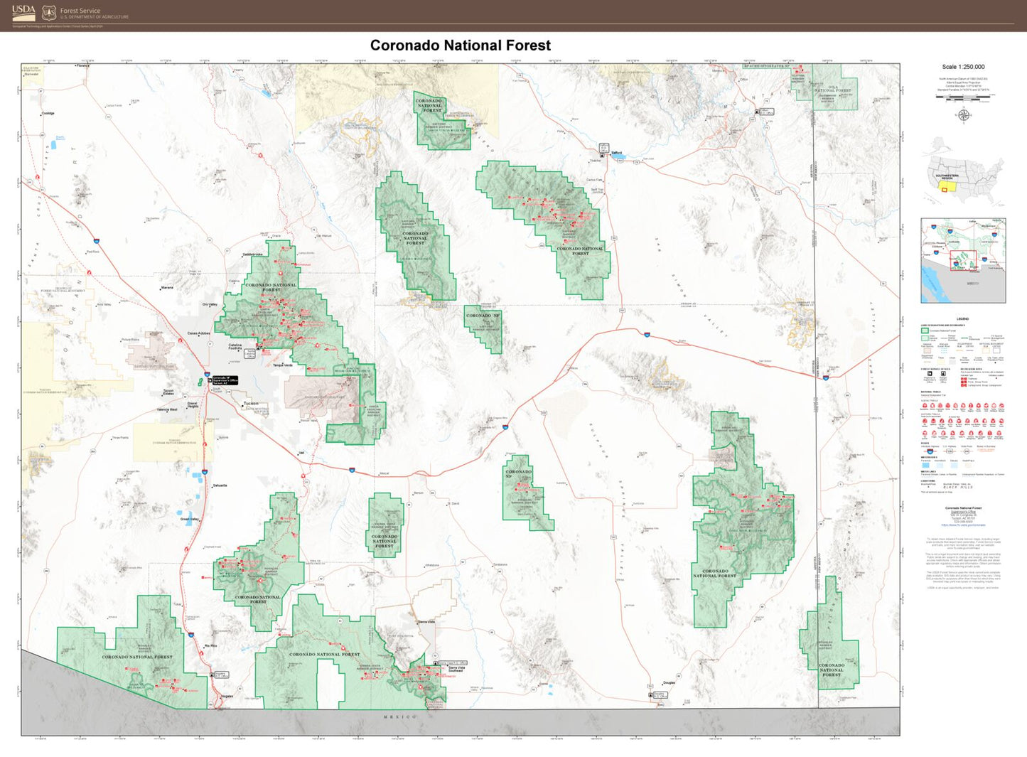Click the Scale 1:250,000 text

963,67
